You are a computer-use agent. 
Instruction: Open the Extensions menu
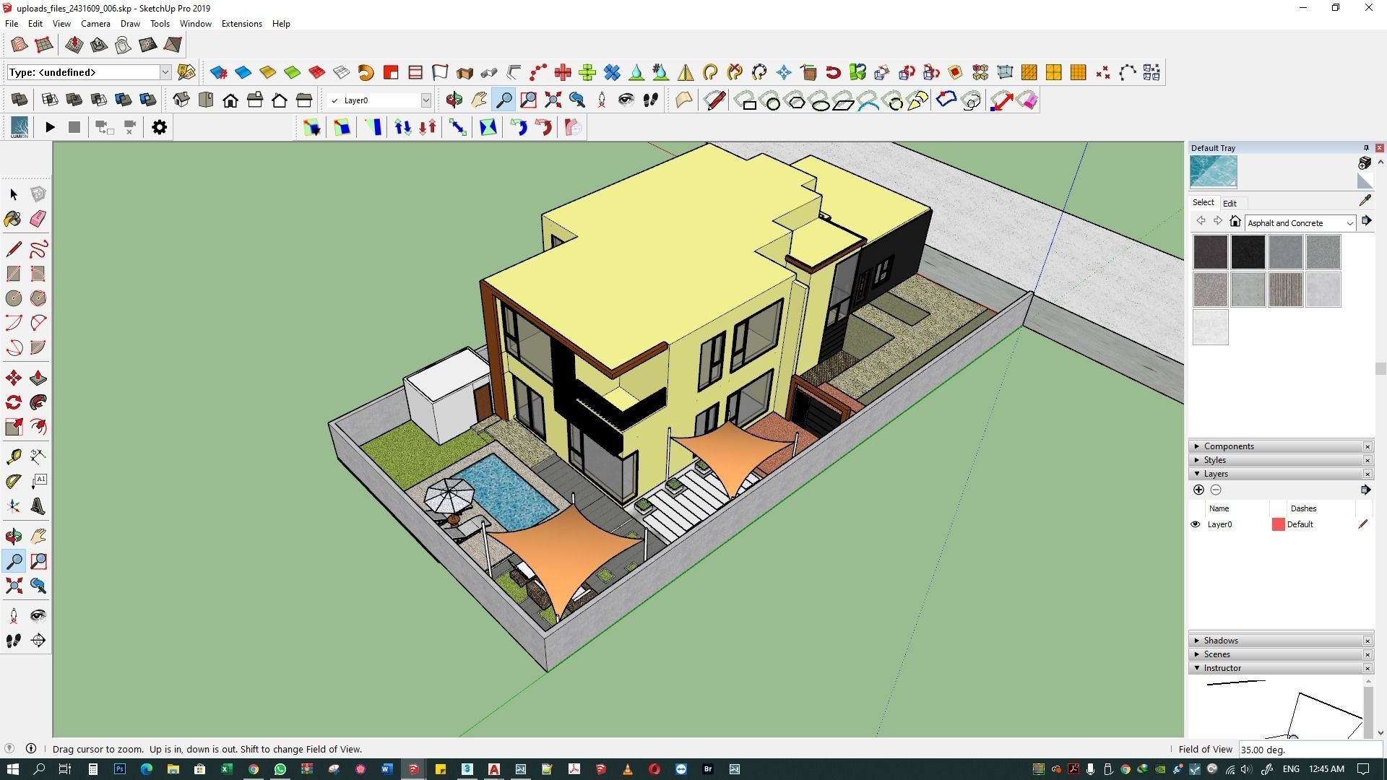coord(241,24)
